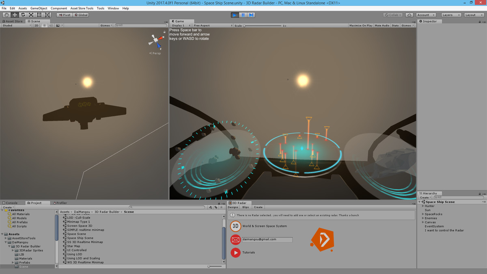This screenshot has width=487, height=274.
Task: Open the Gizmos dropdown in the Scene view
Action: tap(106, 25)
